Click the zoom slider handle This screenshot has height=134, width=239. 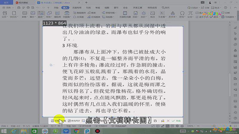point(214,126)
